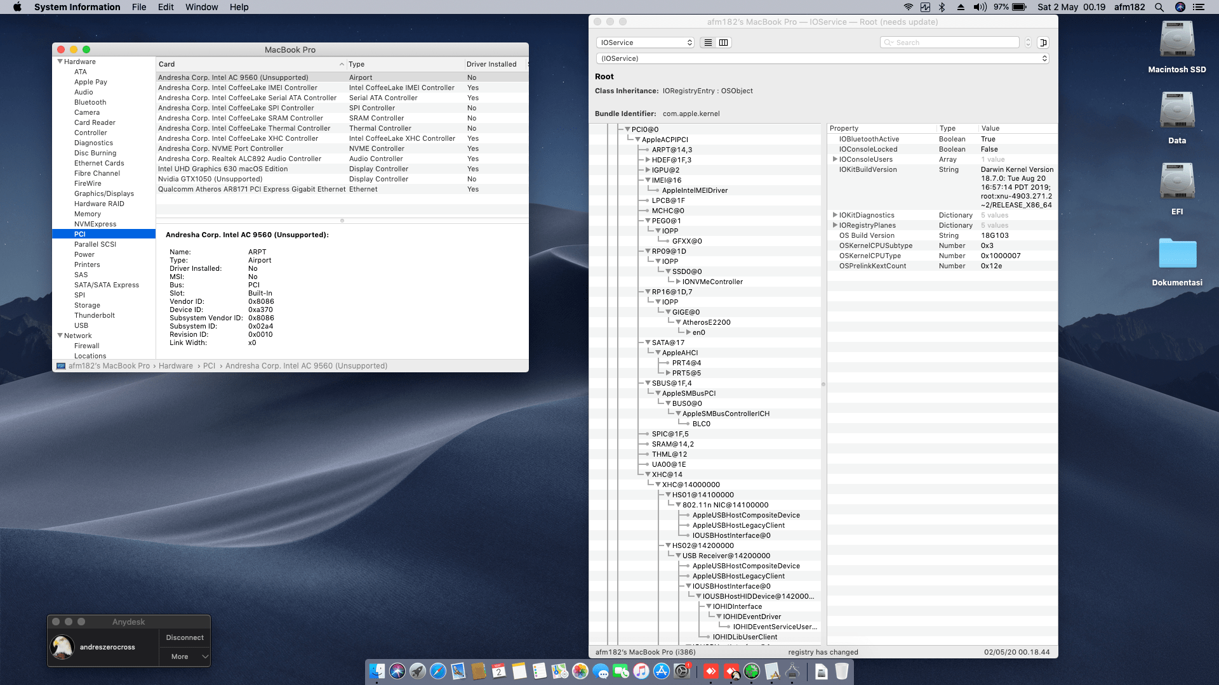This screenshot has width=1219, height=685.
Task: Select Intel UHD Graphics 630 macOS Edition row
Action: 342,169
